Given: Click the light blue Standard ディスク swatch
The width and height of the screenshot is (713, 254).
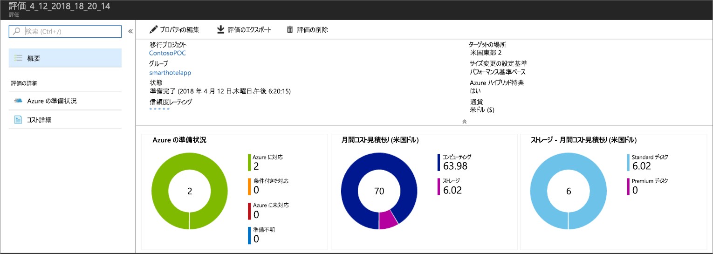Looking at the screenshot, I should coord(628,162).
